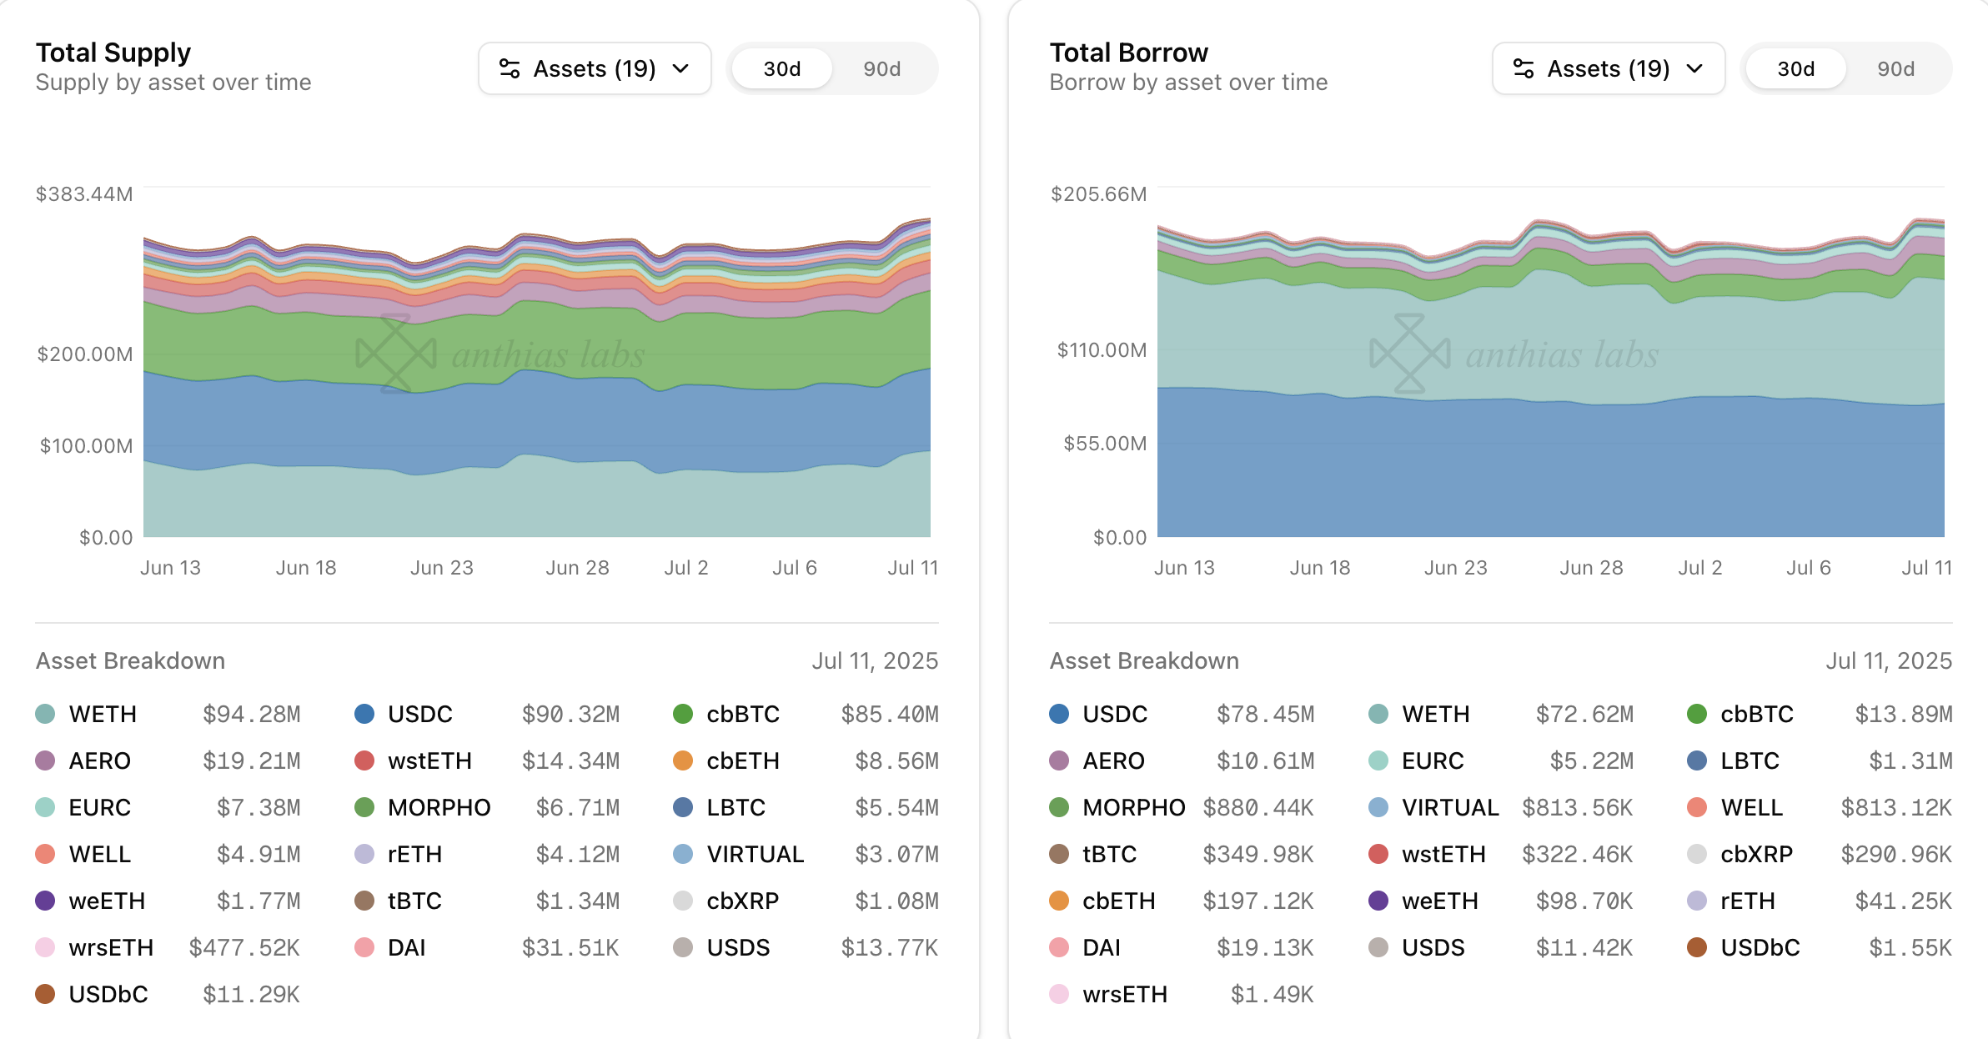Click chevron arrow on Total Supply Assets button
Screen dimensions: 1988x1039
(x=680, y=68)
